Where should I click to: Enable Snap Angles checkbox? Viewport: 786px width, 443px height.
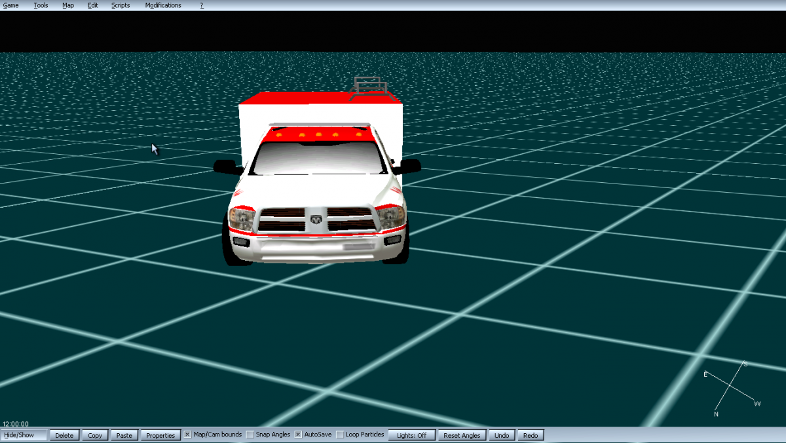pos(250,434)
